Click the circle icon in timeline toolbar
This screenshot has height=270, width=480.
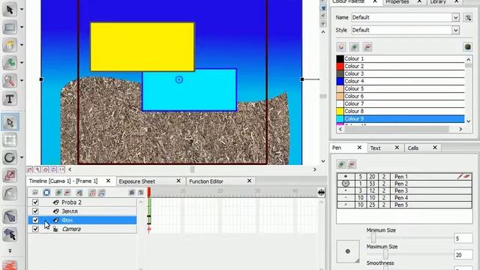click(46, 192)
